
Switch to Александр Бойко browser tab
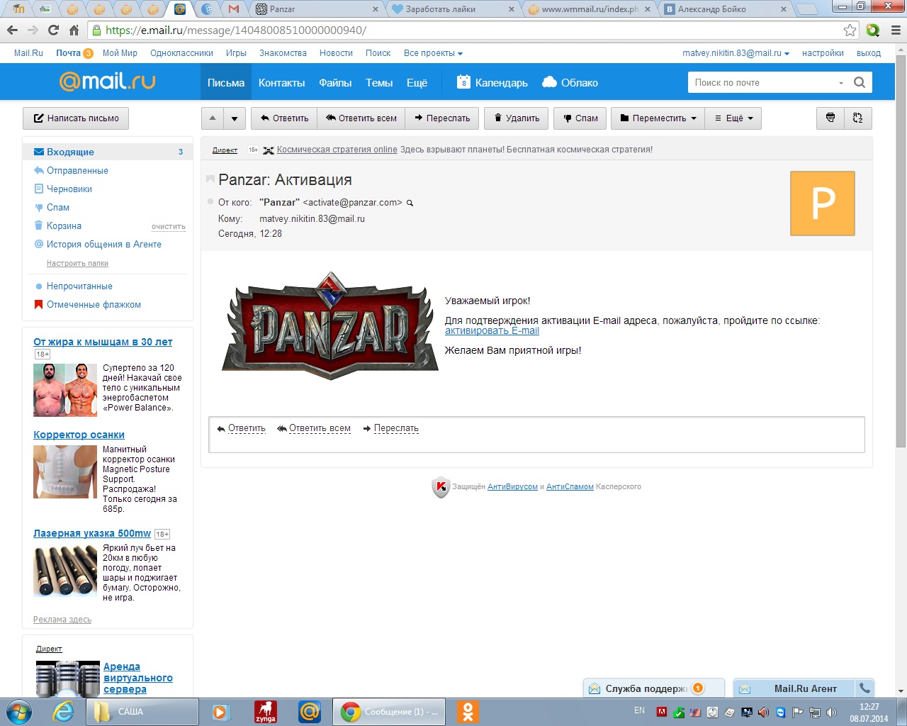[725, 9]
